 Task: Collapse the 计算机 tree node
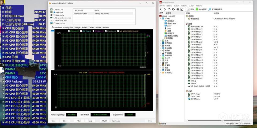point(160,19)
